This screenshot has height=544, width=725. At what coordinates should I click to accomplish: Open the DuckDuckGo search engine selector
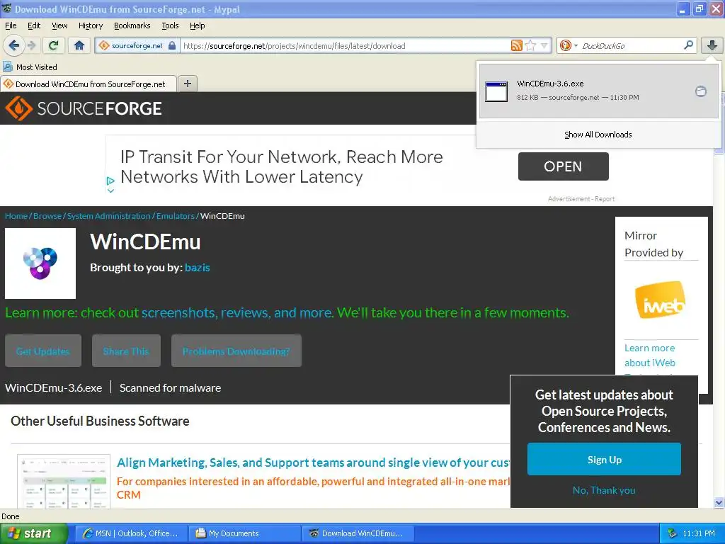click(569, 45)
